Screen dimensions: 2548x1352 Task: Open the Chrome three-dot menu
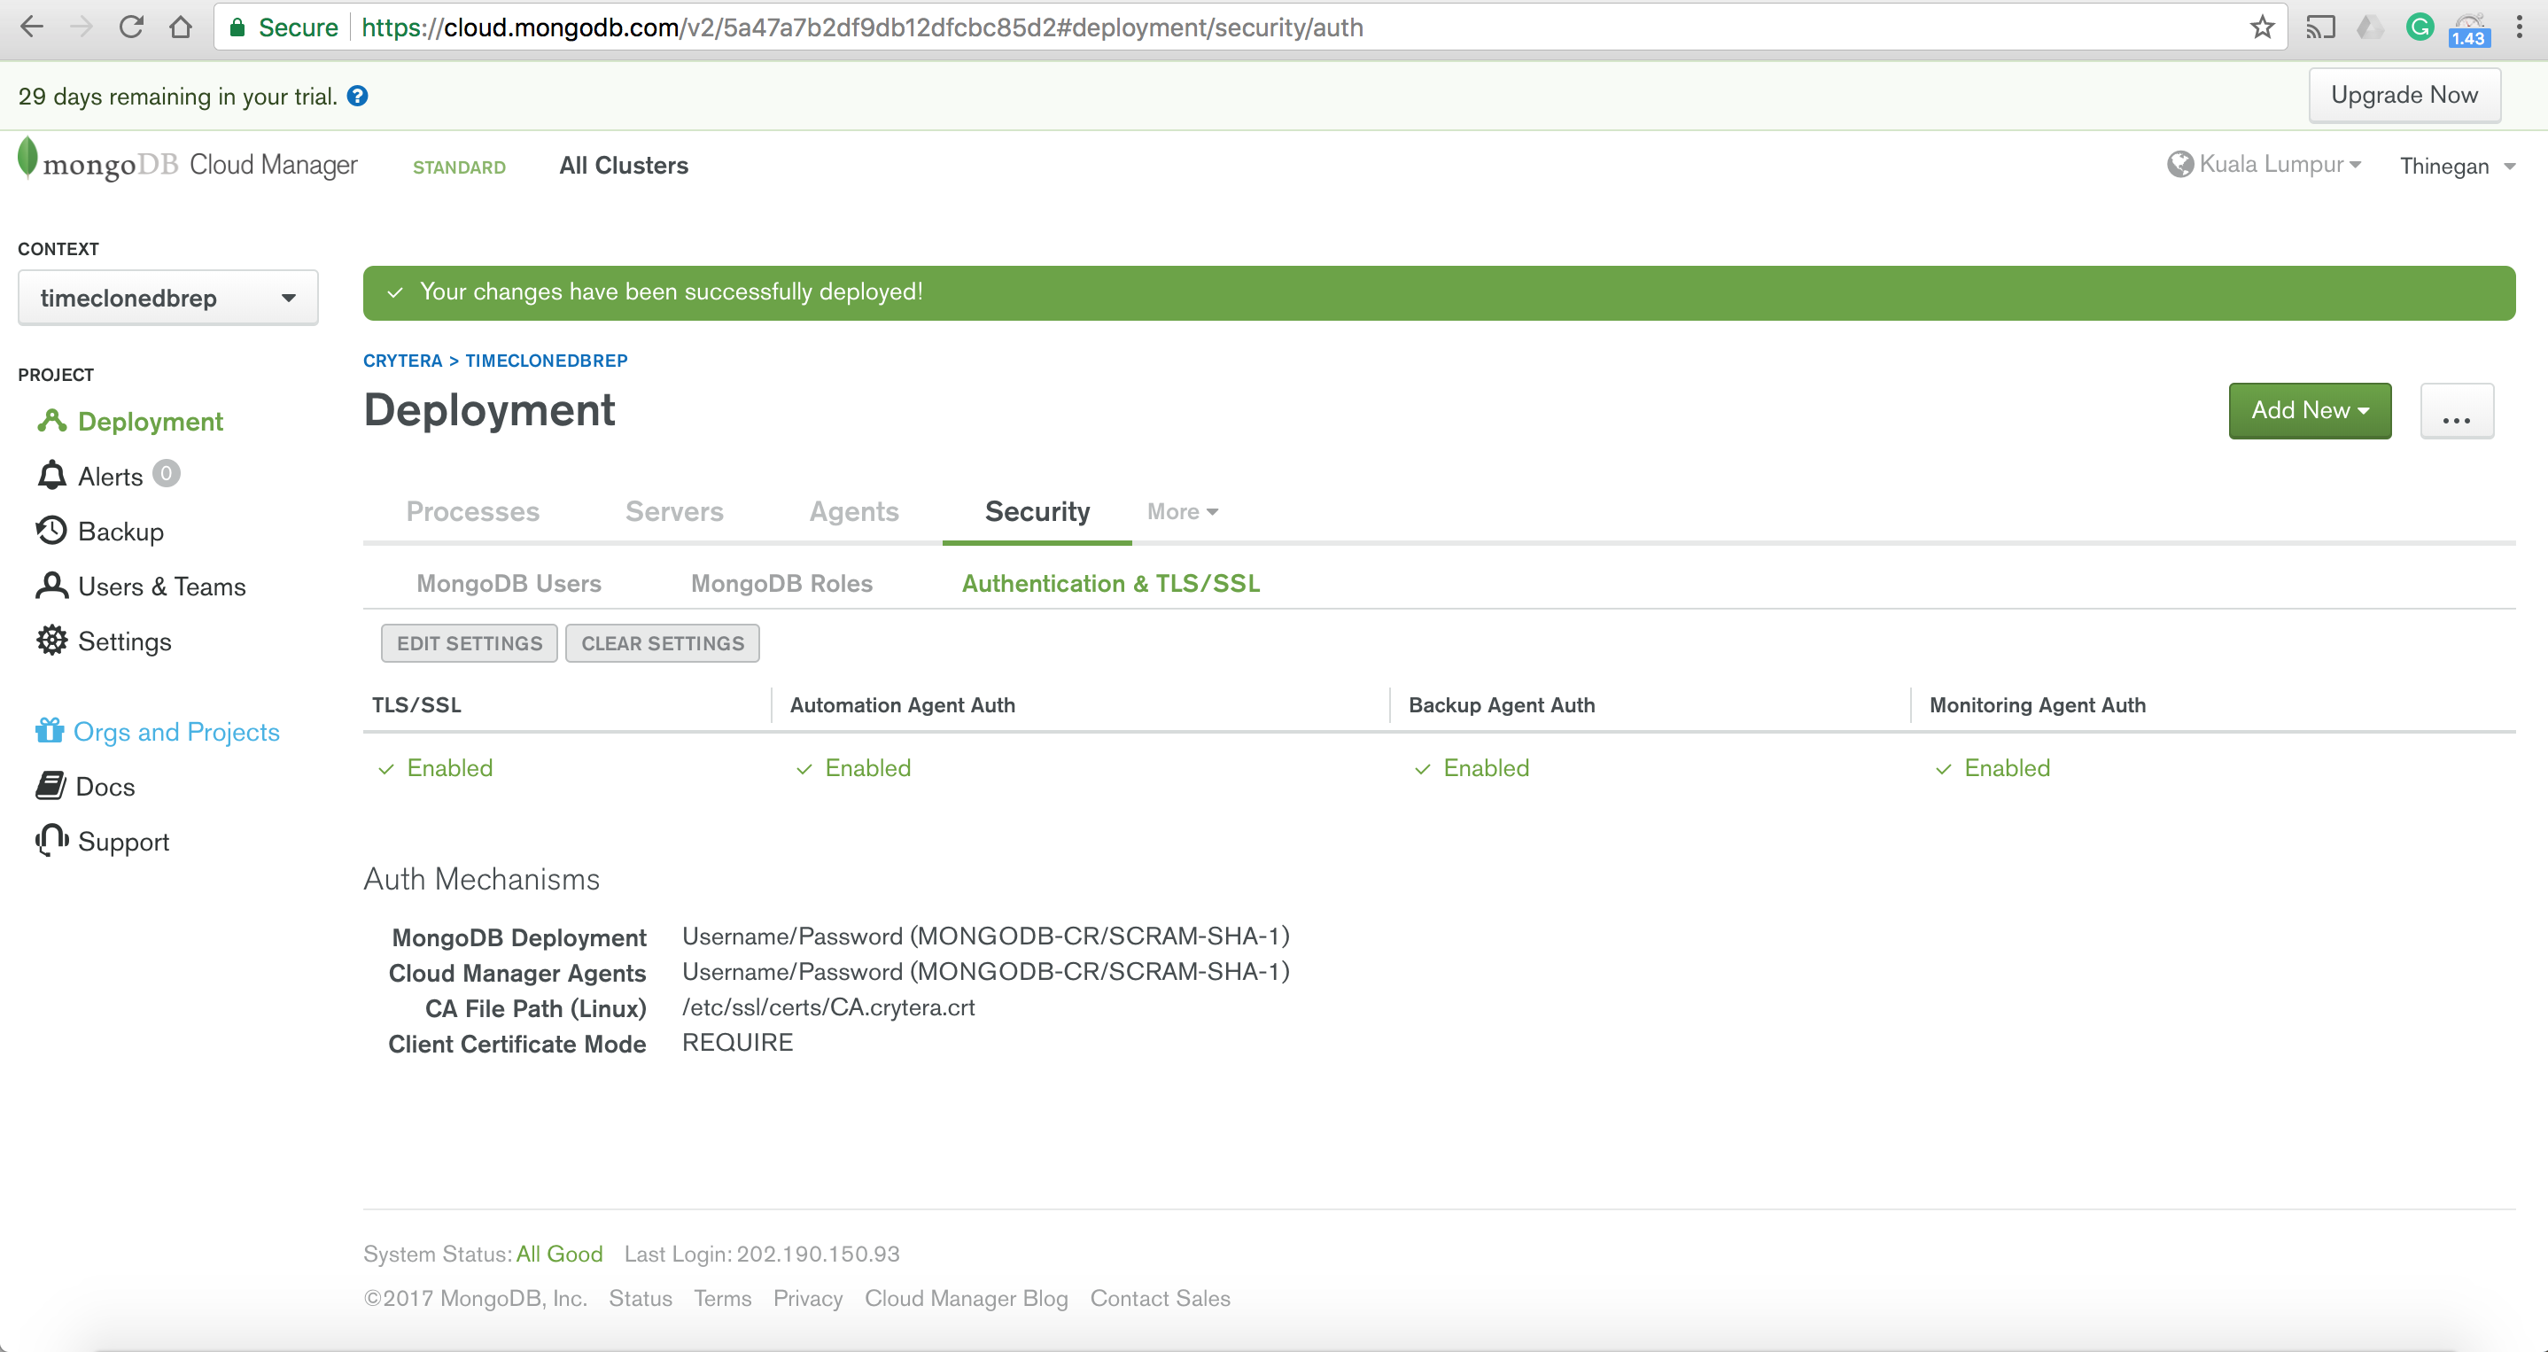coord(2519,27)
